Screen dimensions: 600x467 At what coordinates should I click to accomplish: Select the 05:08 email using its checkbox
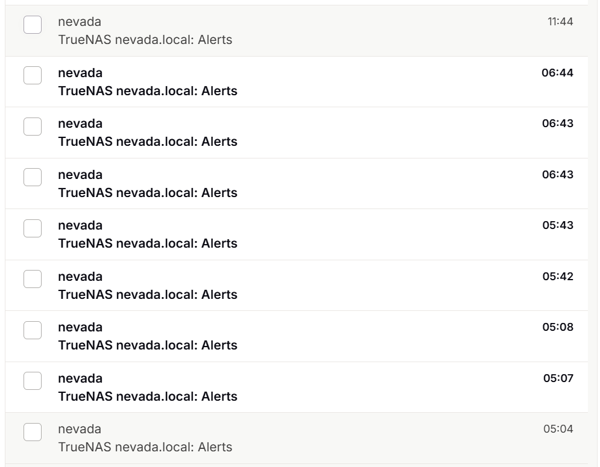33,330
